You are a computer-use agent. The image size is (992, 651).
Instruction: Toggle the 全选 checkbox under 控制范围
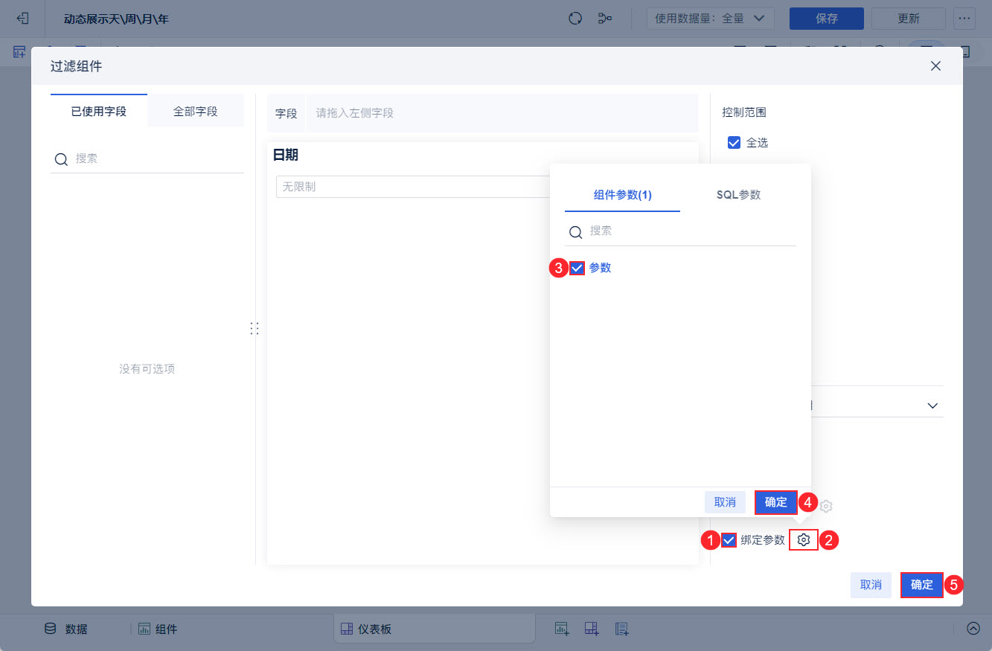pos(734,143)
